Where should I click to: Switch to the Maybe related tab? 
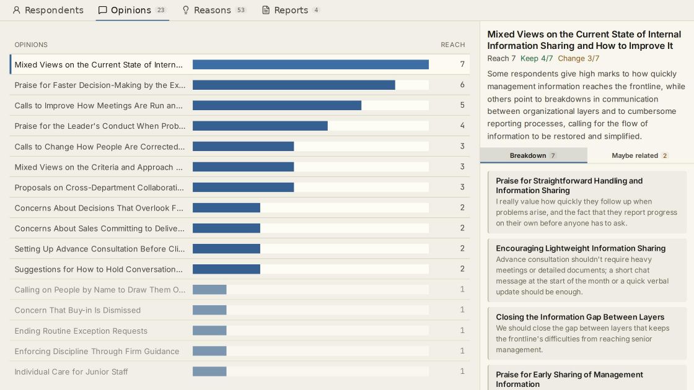coord(640,155)
